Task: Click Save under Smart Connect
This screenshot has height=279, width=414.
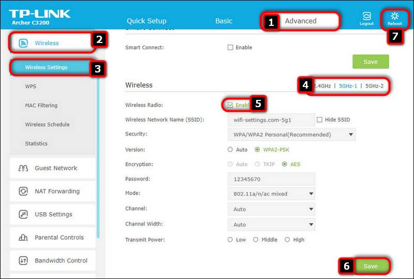Action: [x=371, y=62]
